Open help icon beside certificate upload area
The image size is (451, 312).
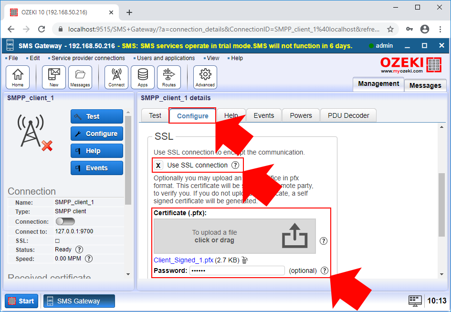pos(324,241)
